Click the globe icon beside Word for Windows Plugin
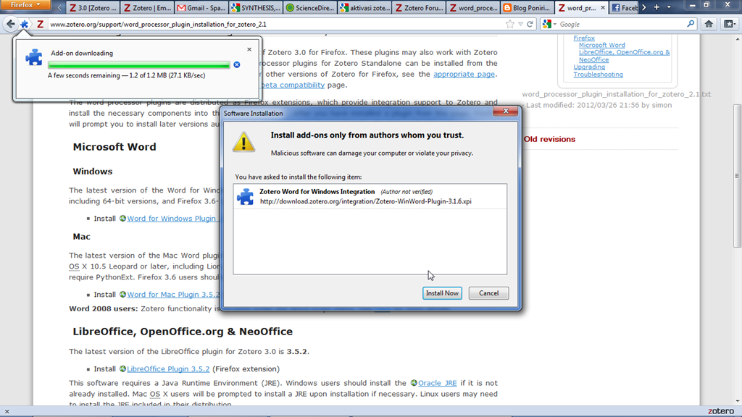 click(122, 219)
